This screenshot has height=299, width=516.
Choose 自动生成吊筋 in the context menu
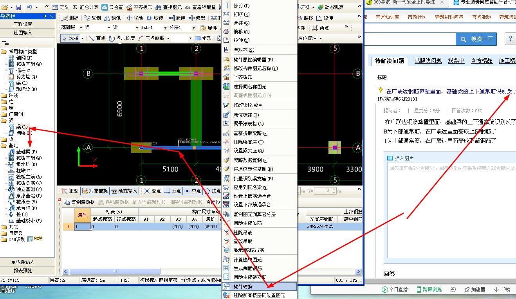[247, 223]
